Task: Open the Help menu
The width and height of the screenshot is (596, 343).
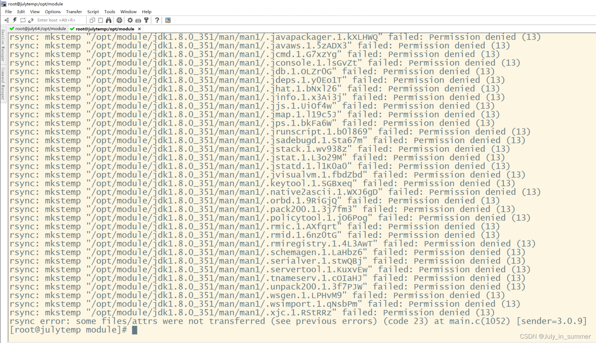Action: point(146,12)
